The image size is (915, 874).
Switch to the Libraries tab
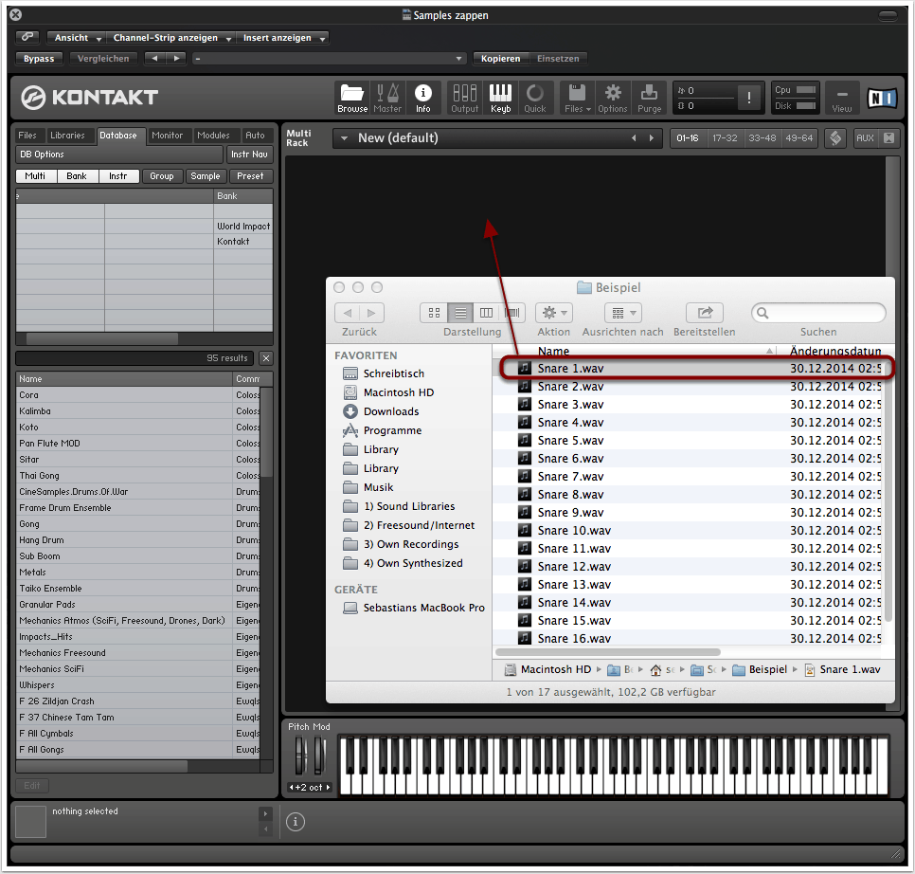click(x=67, y=136)
